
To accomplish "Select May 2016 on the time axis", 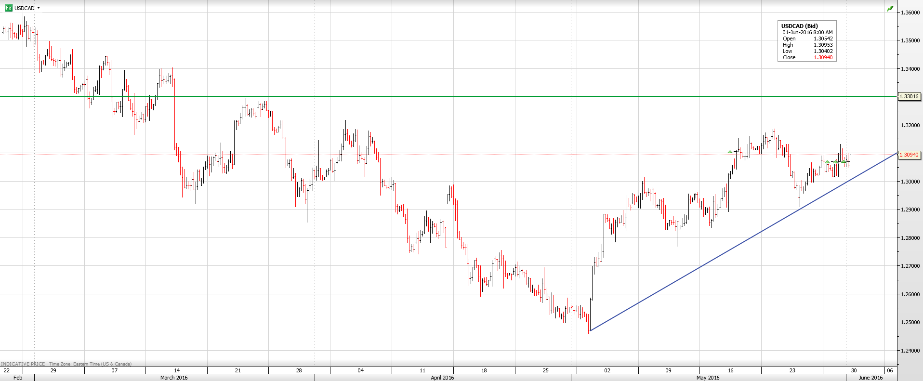I will tap(708, 378).
